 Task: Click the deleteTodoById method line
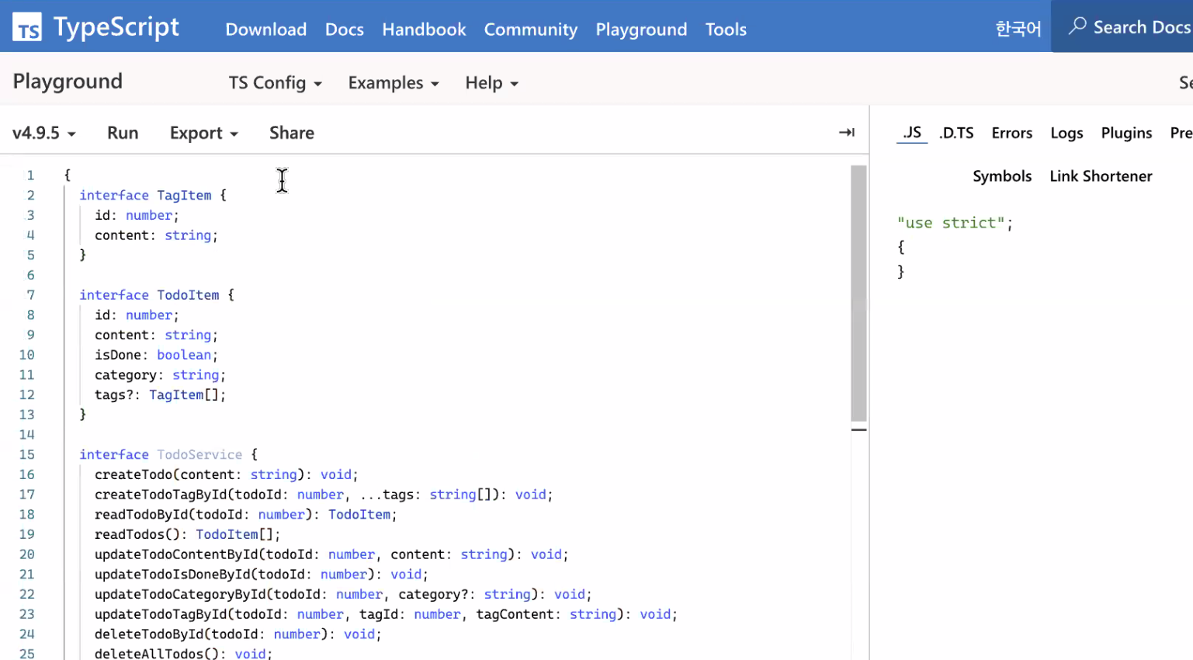coord(238,634)
